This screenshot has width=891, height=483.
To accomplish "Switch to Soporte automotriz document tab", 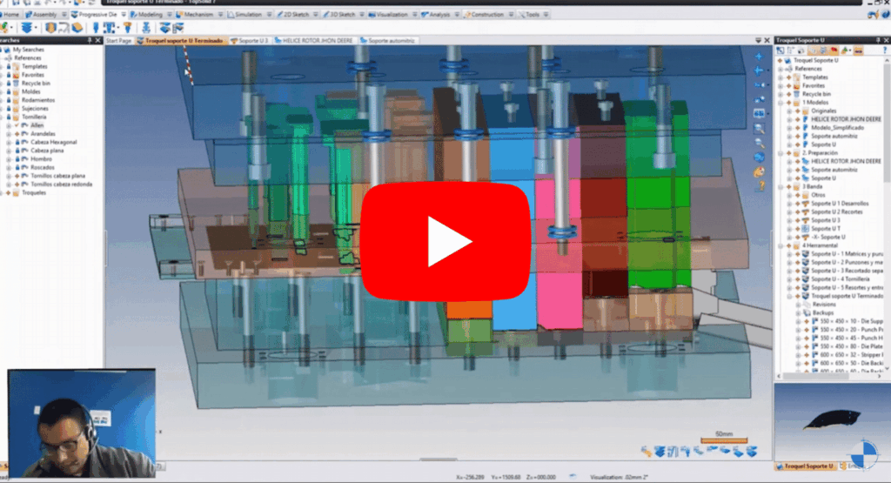I will tap(387, 41).
